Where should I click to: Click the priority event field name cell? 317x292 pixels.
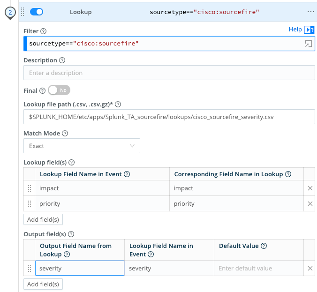click(x=102, y=204)
